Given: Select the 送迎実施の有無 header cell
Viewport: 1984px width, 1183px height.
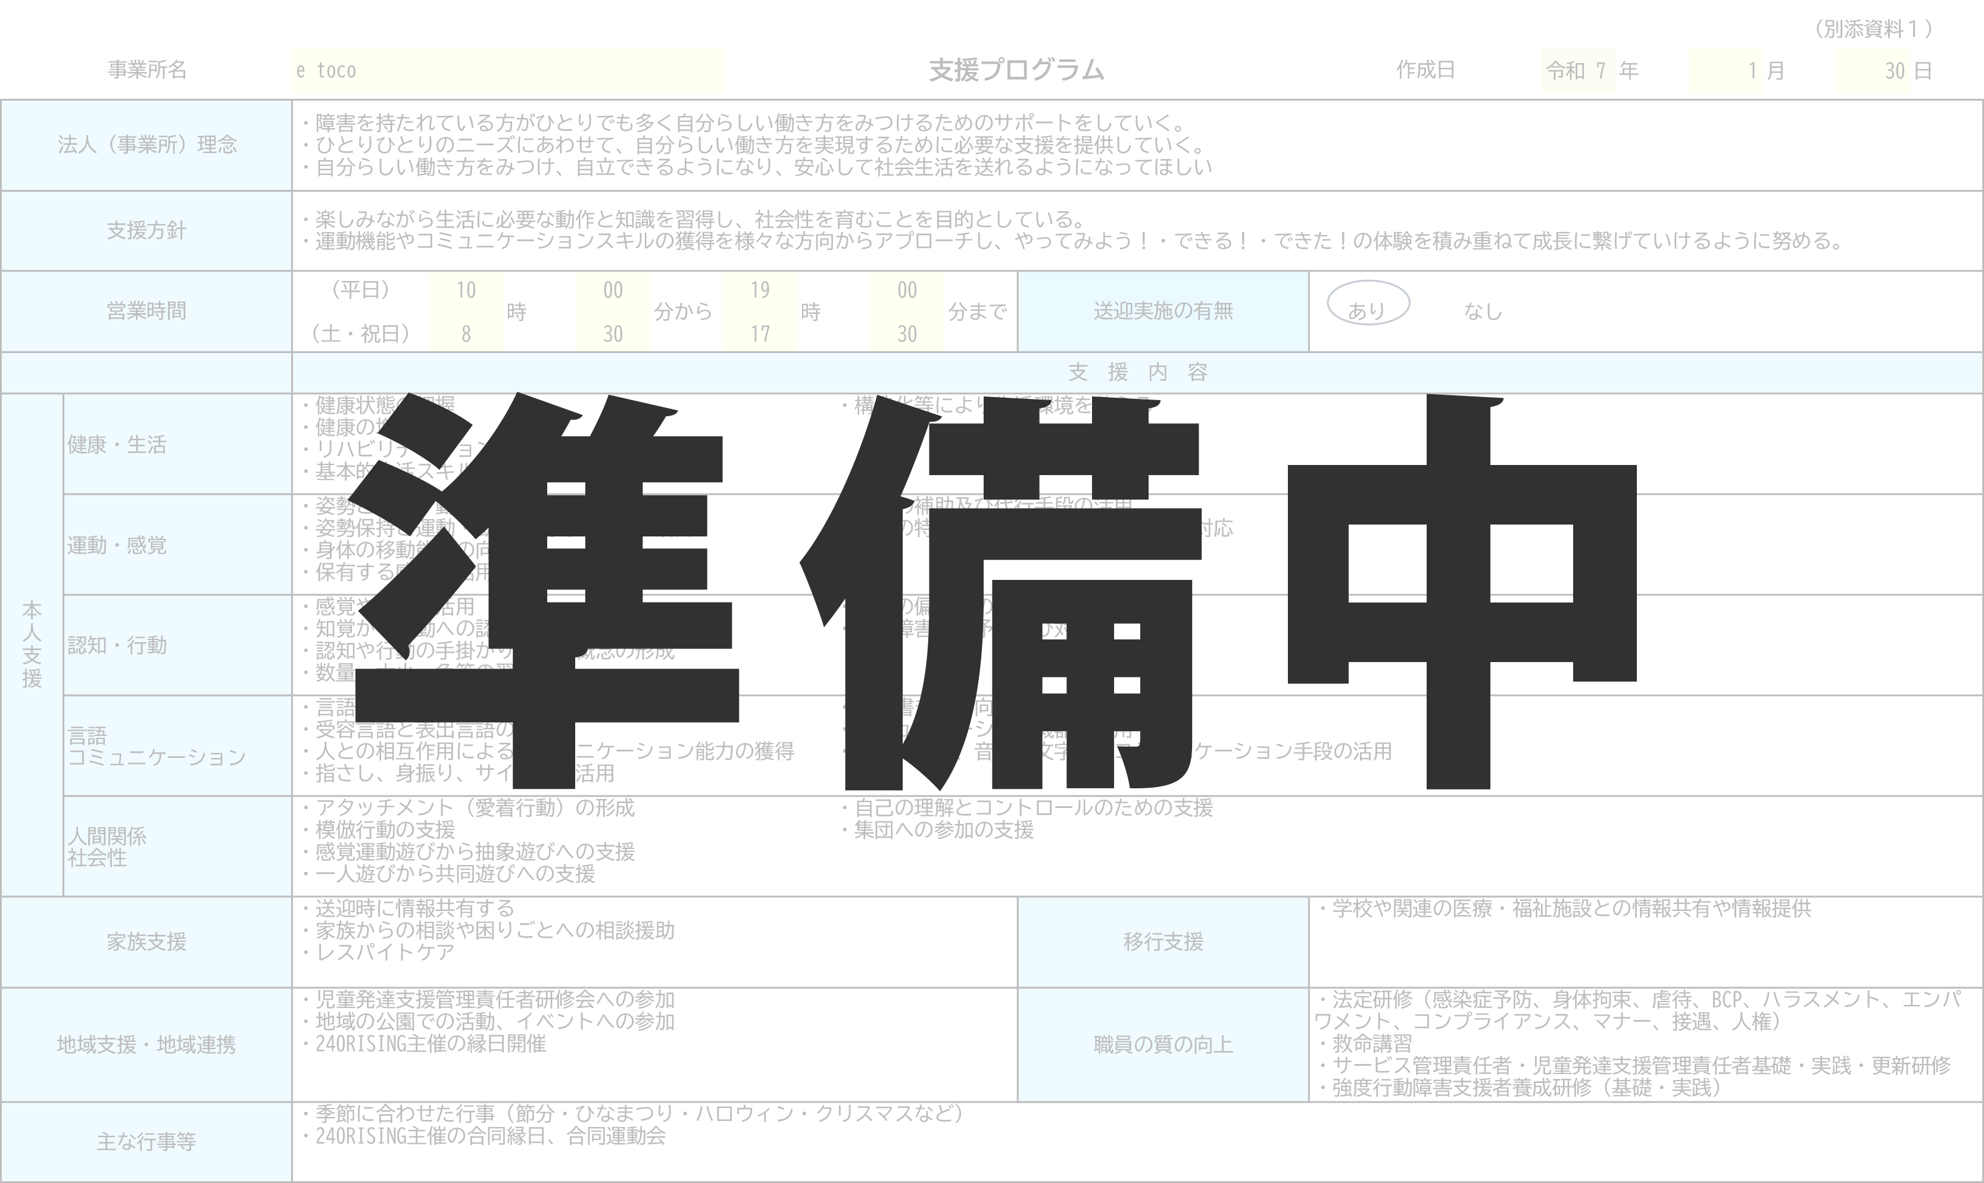Looking at the screenshot, I should 1163,311.
